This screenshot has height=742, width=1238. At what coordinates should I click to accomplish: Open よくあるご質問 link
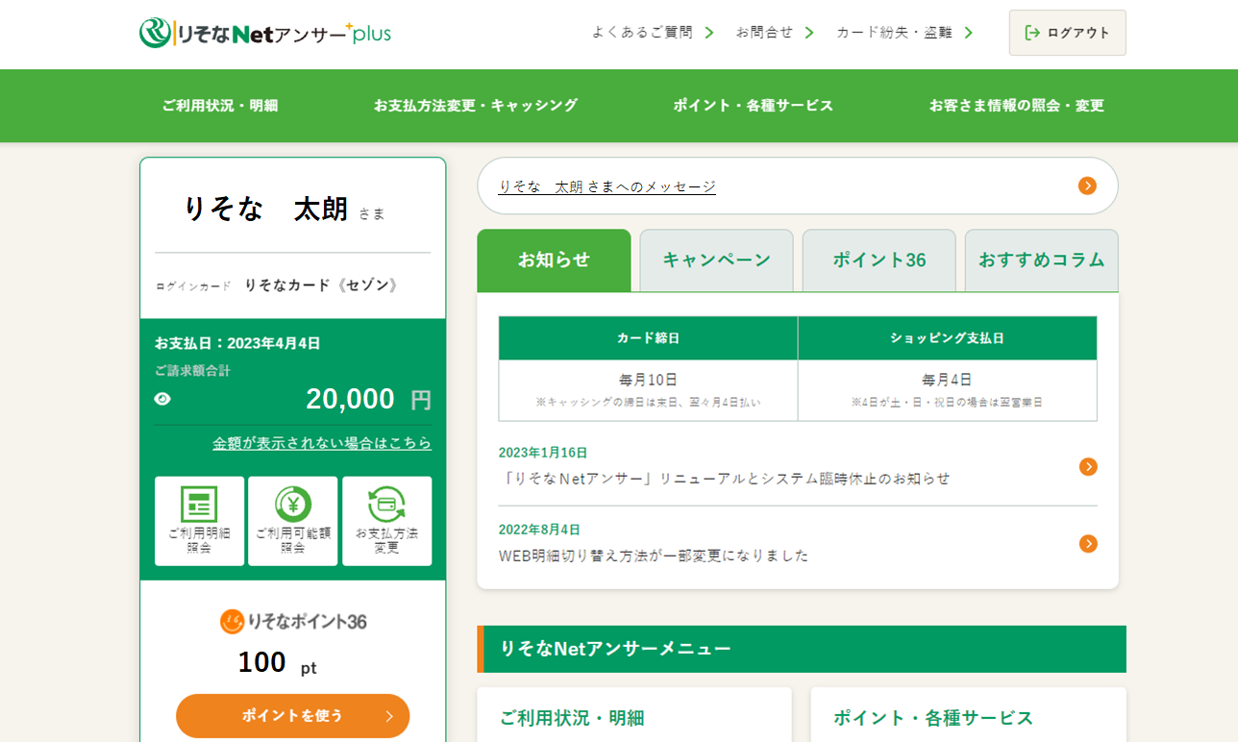pyautogui.click(x=642, y=33)
